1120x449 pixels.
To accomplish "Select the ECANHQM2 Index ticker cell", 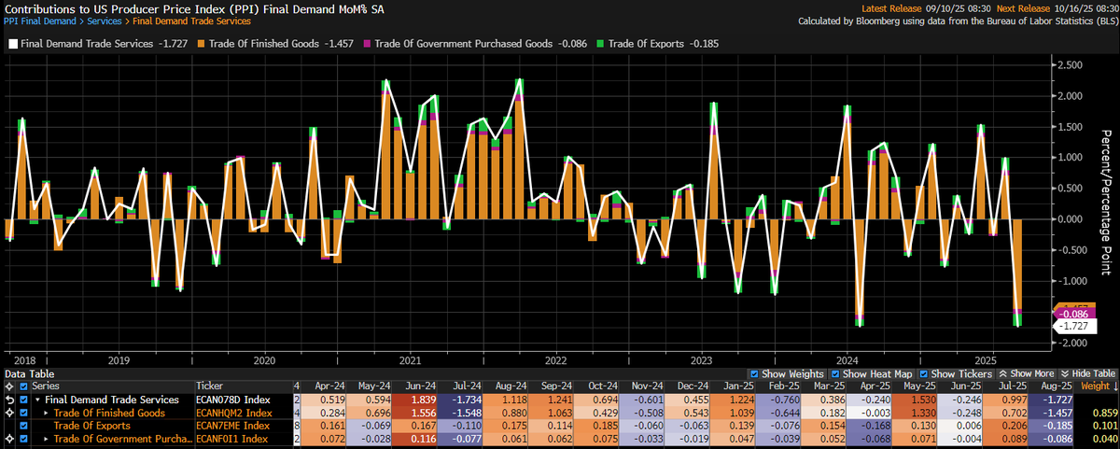I will (243, 412).
